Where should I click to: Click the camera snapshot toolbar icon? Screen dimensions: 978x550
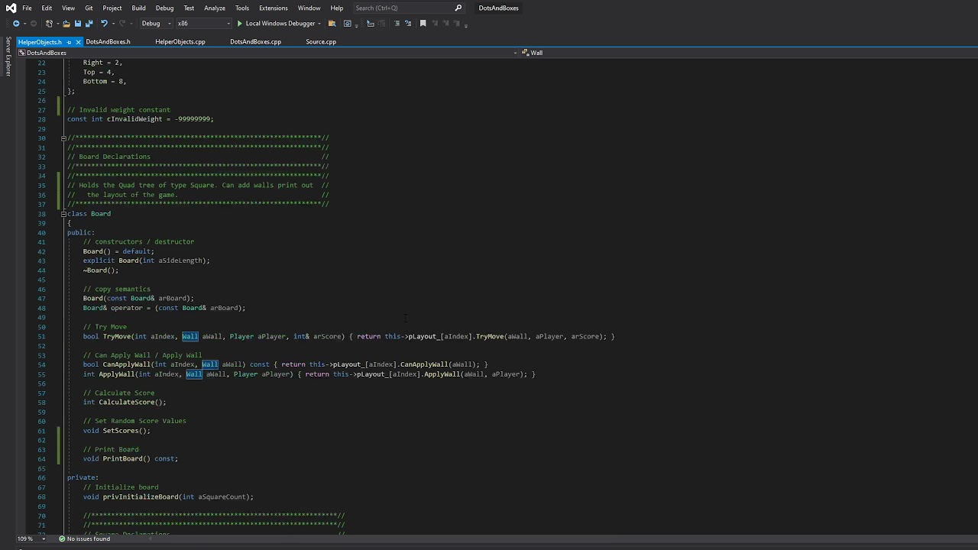point(347,24)
